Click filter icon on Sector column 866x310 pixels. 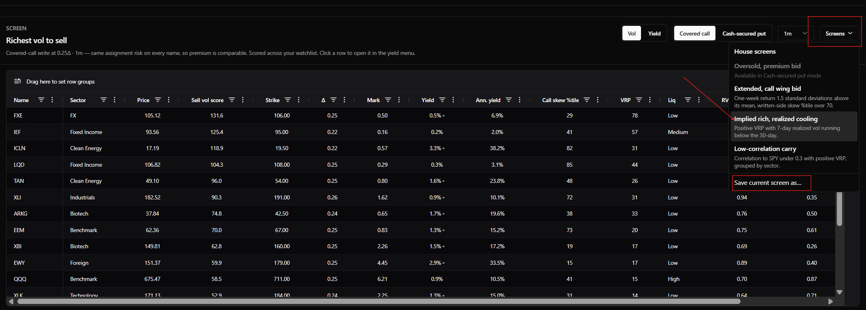pos(103,100)
